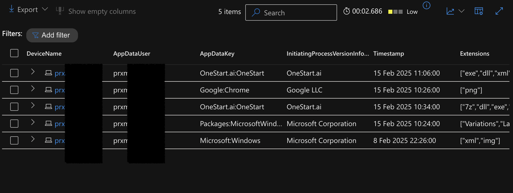Click the Google LLC cell
513x193 pixels.
(x=304, y=90)
